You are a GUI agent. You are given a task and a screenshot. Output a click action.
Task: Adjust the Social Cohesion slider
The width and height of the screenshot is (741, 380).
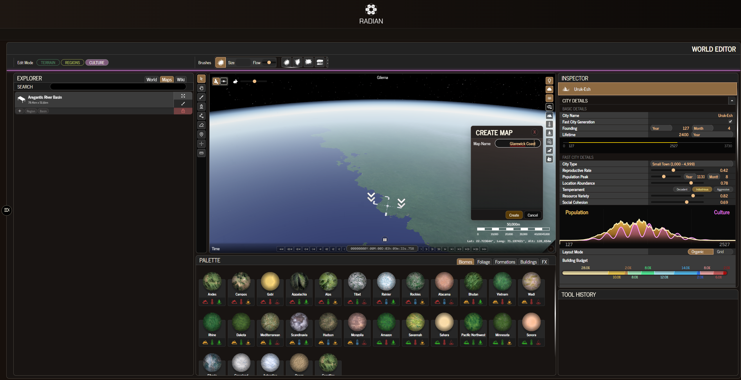[x=677, y=202]
